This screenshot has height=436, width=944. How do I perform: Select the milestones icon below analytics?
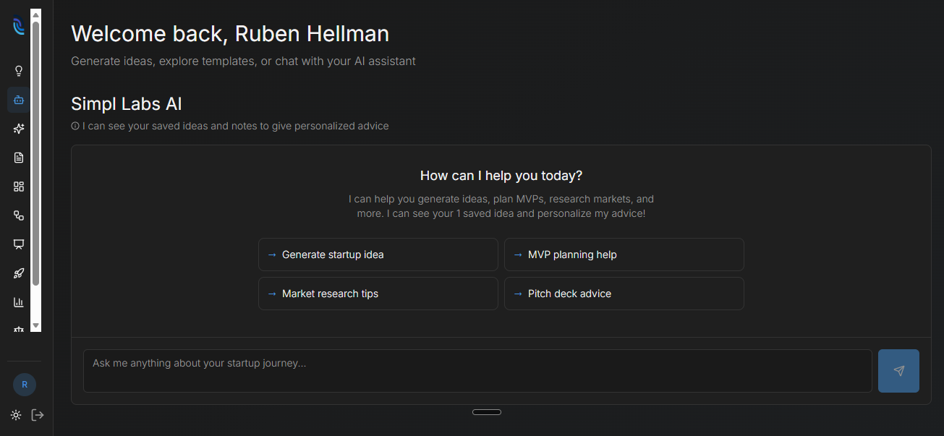[x=18, y=329]
